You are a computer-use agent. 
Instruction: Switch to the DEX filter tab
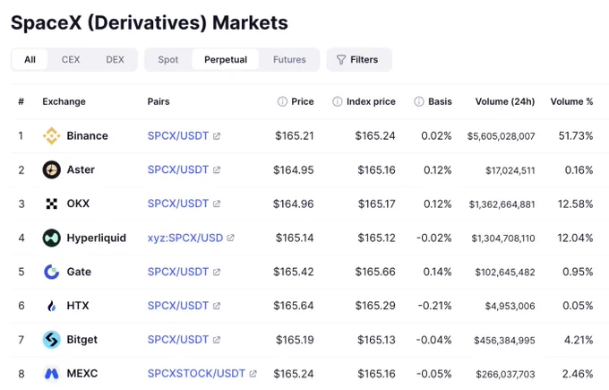click(x=115, y=59)
